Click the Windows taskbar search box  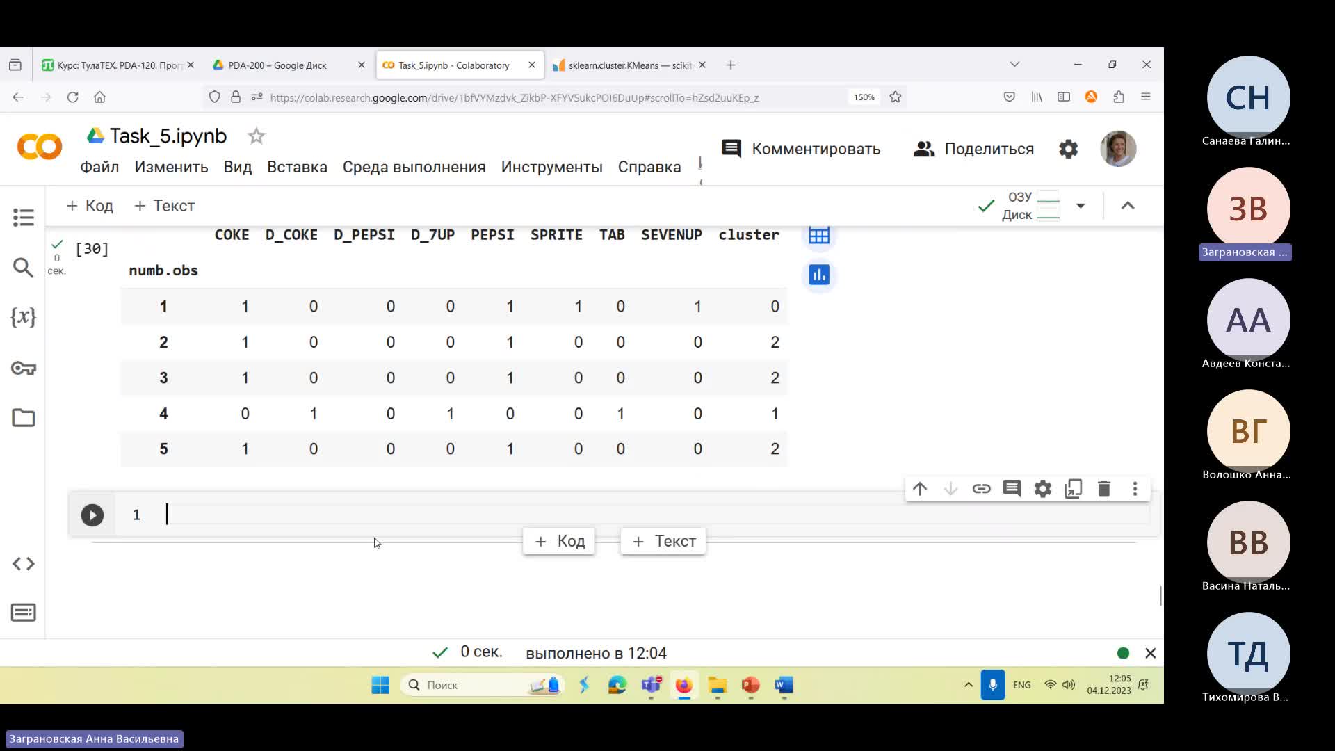pyautogui.click(x=483, y=685)
